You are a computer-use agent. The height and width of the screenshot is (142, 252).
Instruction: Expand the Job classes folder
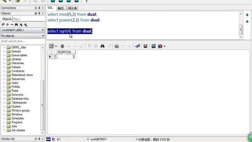click(x=4, y=130)
